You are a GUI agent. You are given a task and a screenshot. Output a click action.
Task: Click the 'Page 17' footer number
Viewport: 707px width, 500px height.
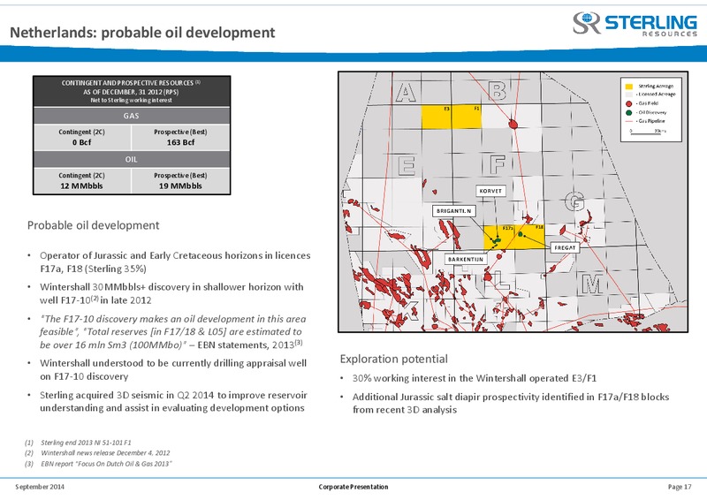coord(680,487)
